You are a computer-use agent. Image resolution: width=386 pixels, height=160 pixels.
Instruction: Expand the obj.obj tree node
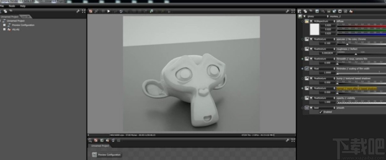pos(4,29)
